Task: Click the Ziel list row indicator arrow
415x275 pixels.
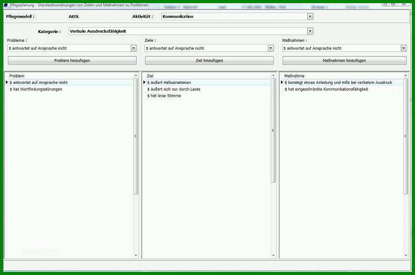Action: tap(144, 82)
